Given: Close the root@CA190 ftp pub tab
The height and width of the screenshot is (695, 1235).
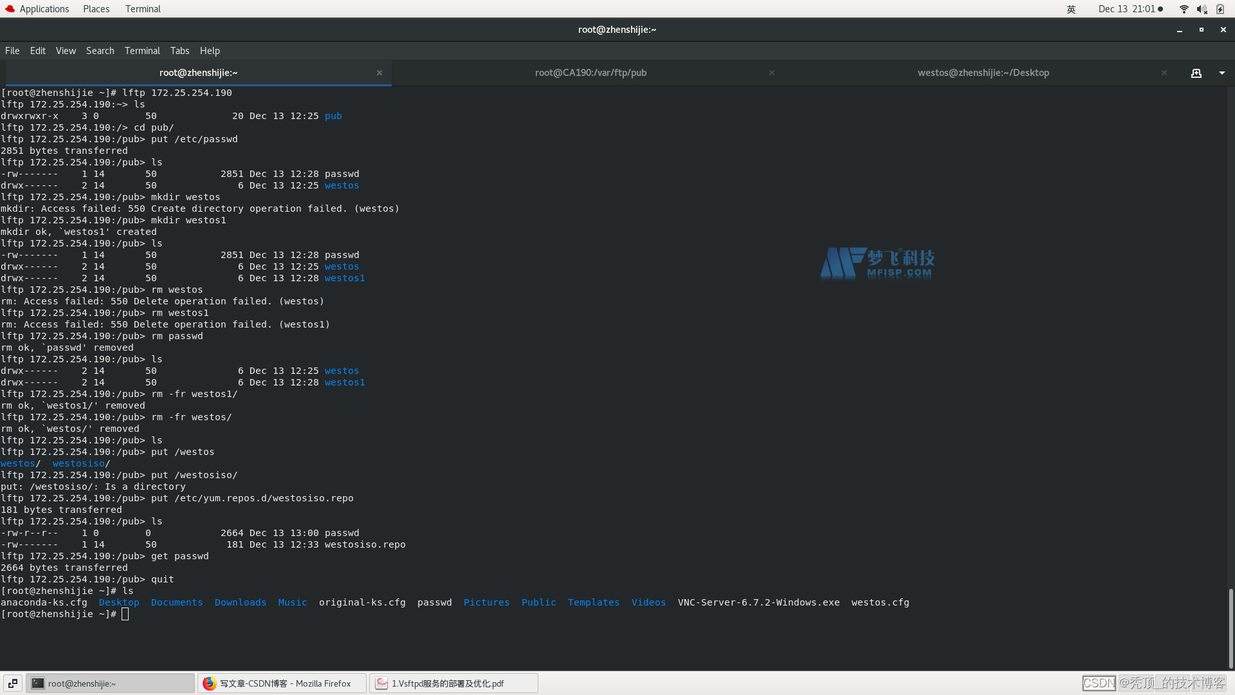Looking at the screenshot, I should tap(771, 73).
